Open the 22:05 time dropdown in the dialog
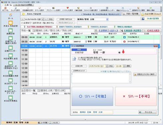Image resolution: width=163 pixels, height=125 pixels. (124, 66)
